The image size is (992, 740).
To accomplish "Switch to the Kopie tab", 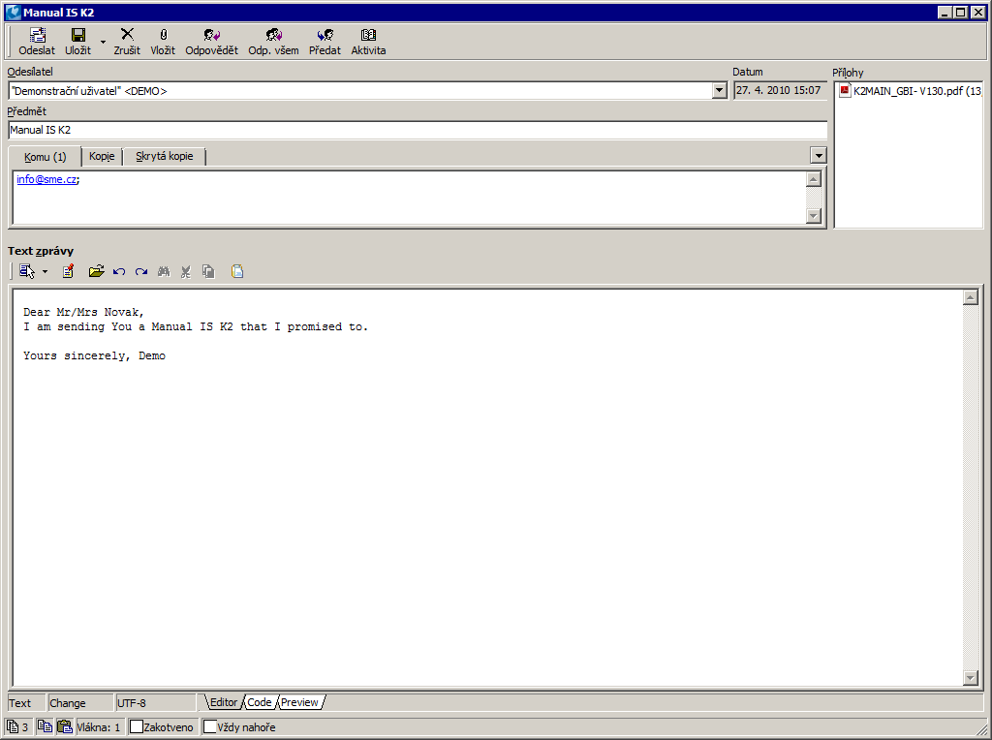I will [x=102, y=156].
